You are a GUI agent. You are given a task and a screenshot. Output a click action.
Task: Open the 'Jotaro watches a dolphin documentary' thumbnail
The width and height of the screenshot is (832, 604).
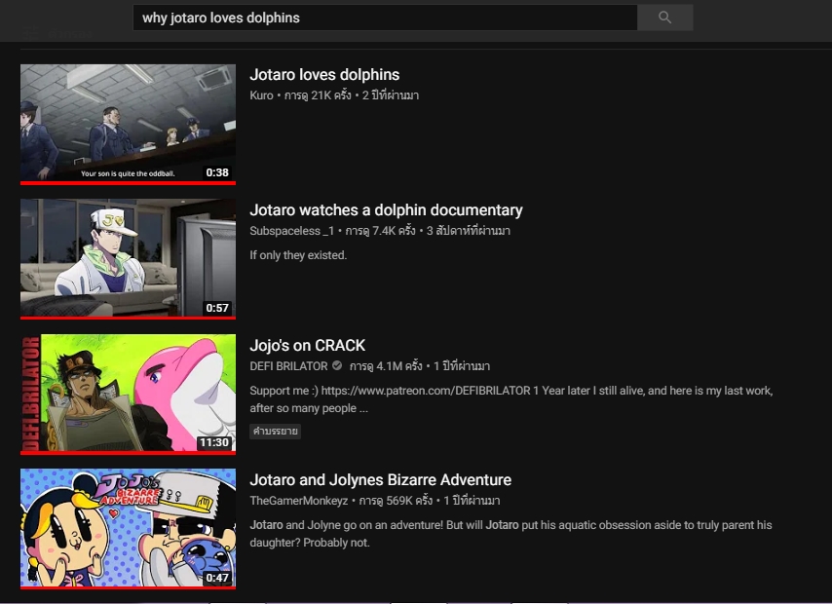(x=128, y=259)
